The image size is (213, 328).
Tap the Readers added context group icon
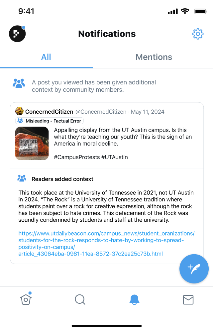click(22, 178)
